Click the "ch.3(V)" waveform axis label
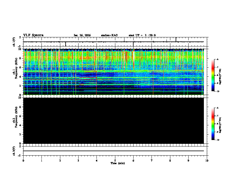Image resolution: width=233 pixels, height=180 pixels. (14, 151)
